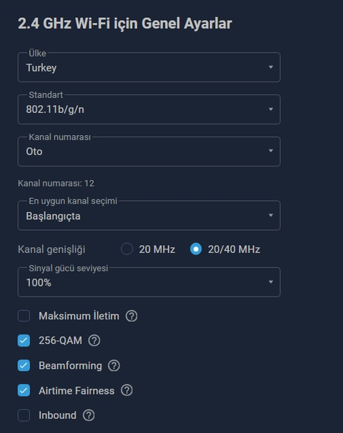
Task: View the Inbound help question icon
Action: (89, 415)
